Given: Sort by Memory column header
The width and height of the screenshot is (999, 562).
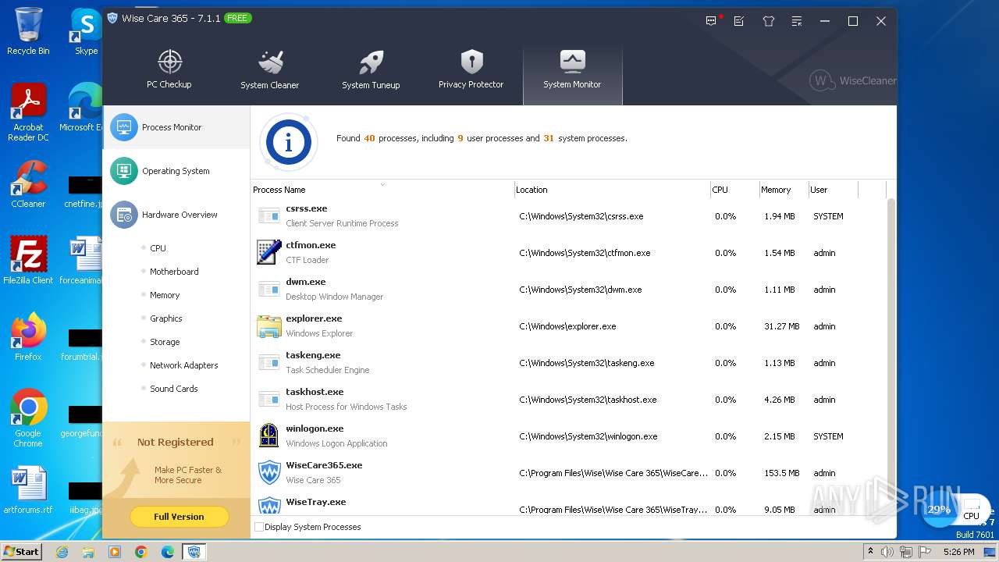Looking at the screenshot, I should click(x=783, y=190).
